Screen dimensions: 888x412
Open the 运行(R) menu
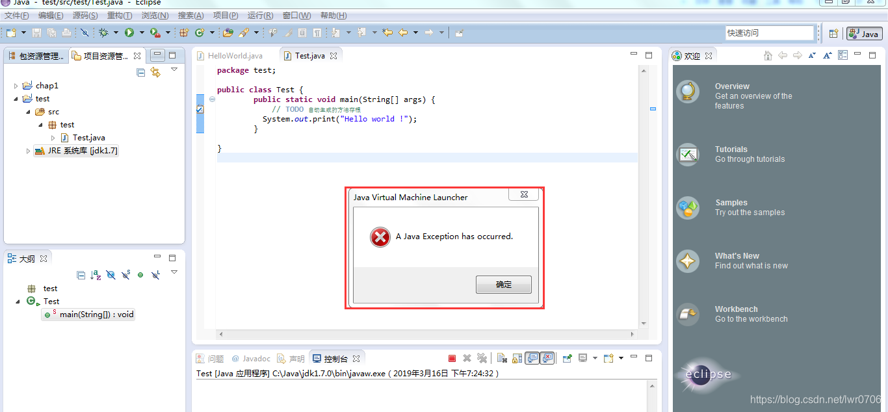pos(261,16)
